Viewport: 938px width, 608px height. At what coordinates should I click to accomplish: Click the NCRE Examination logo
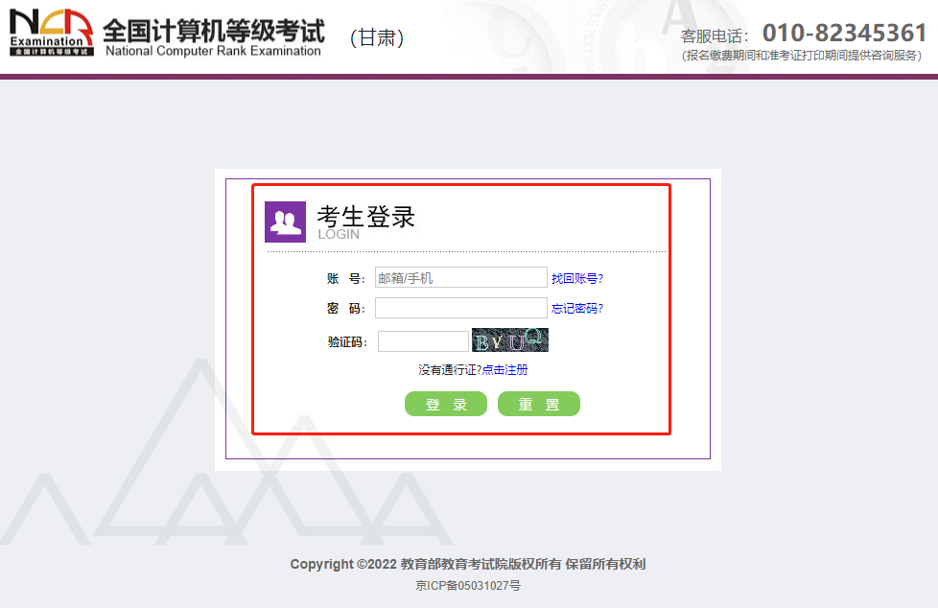[52, 33]
